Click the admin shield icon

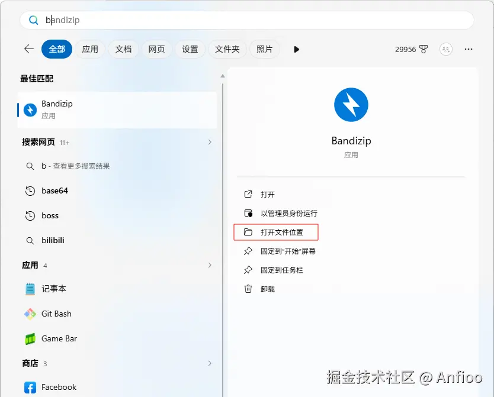pos(248,213)
